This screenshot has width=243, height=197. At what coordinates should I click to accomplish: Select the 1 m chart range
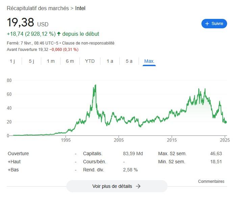click(51, 61)
